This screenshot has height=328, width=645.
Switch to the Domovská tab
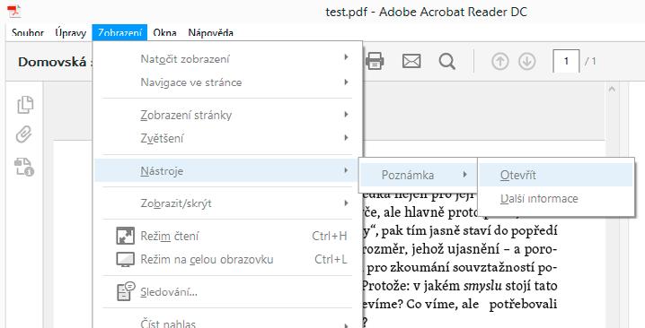pos(52,62)
